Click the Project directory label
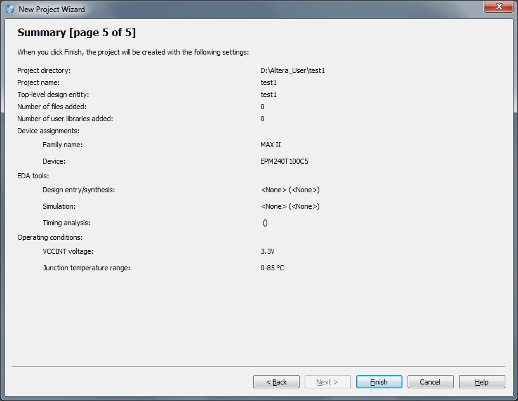Viewport: 518px width, 401px height. [x=44, y=70]
